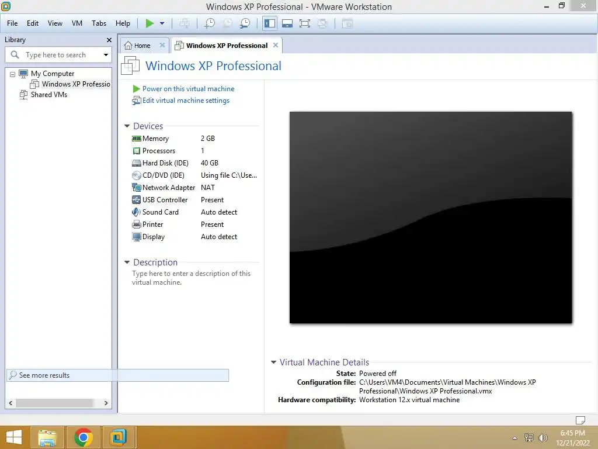598x449 pixels.
Task: Open the snapshot manager icon
Action: 245,23
